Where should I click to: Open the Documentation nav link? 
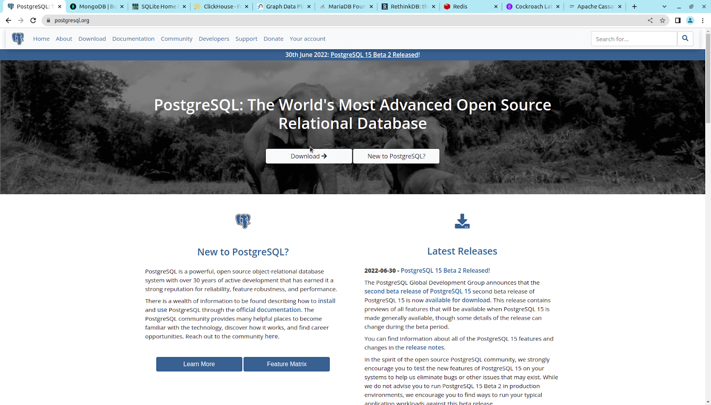133,39
